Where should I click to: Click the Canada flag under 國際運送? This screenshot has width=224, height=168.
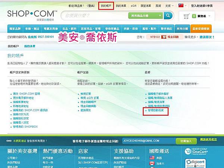click(152, 163)
